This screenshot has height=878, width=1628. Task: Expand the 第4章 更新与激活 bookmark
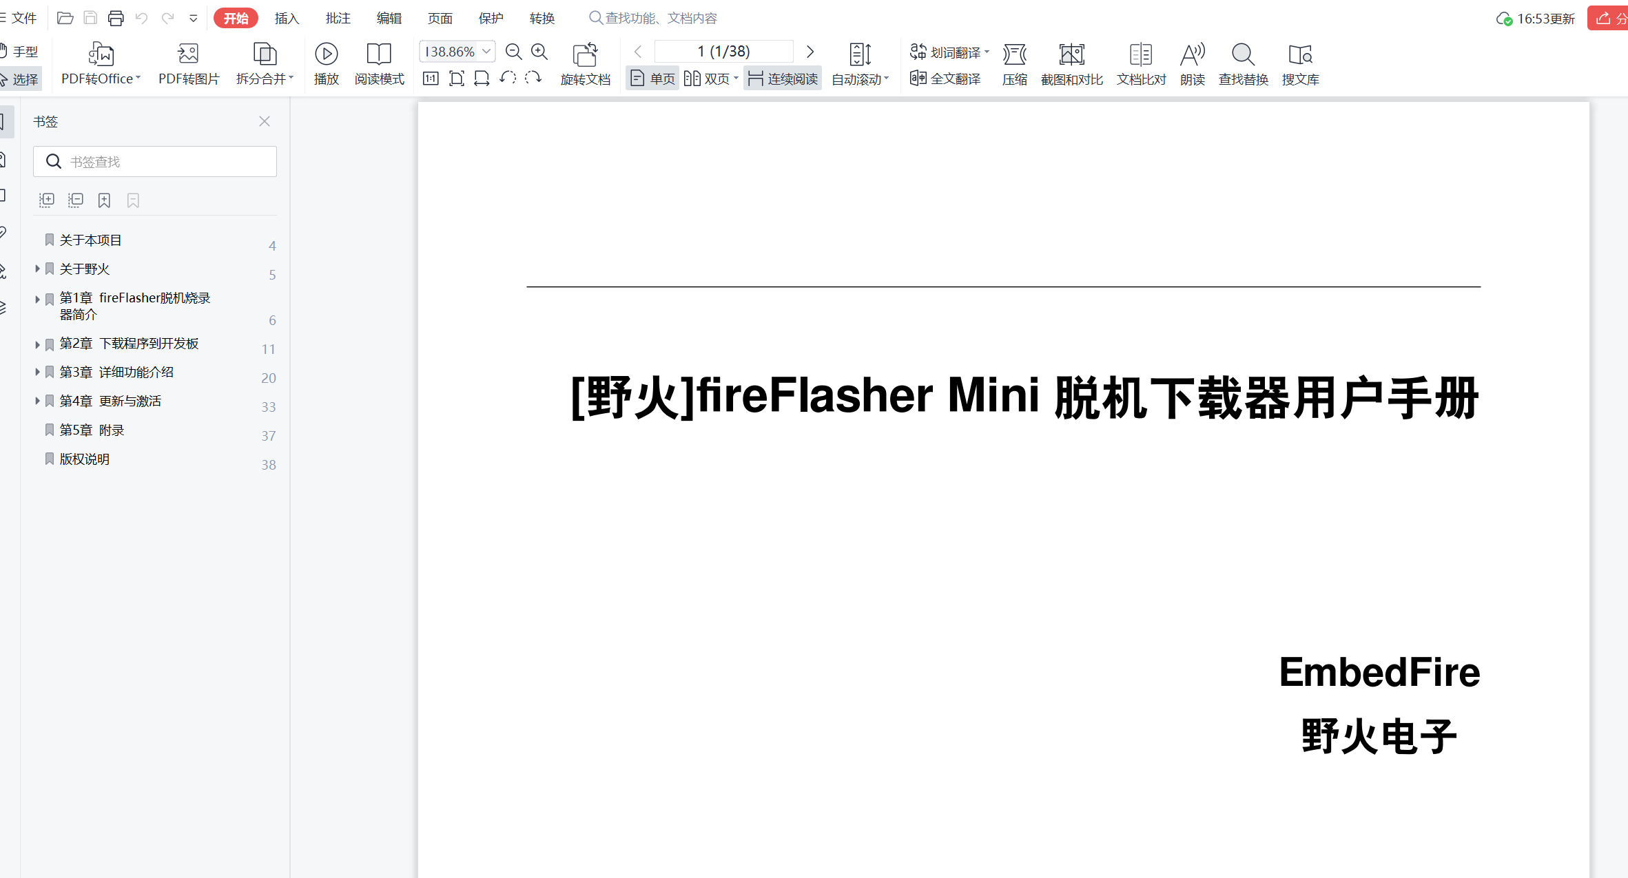coord(37,401)
